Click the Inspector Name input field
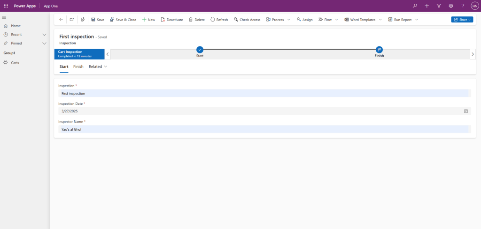Viewport: 481px width, 229px height. pyautogui.click(x=263, y=129)
